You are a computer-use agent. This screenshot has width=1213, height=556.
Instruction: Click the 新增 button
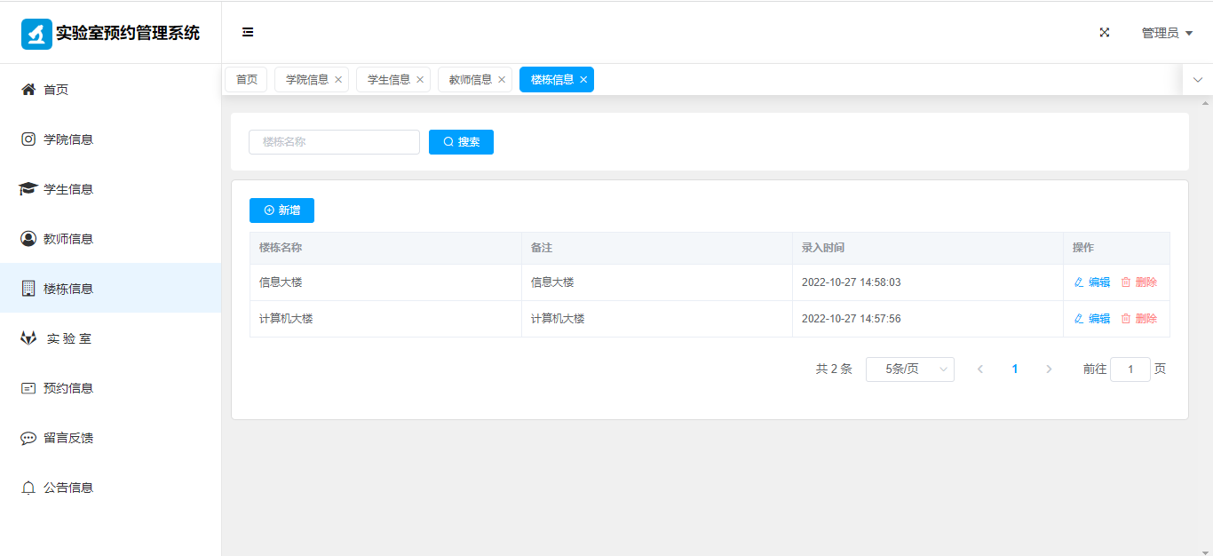pos(281,210)
